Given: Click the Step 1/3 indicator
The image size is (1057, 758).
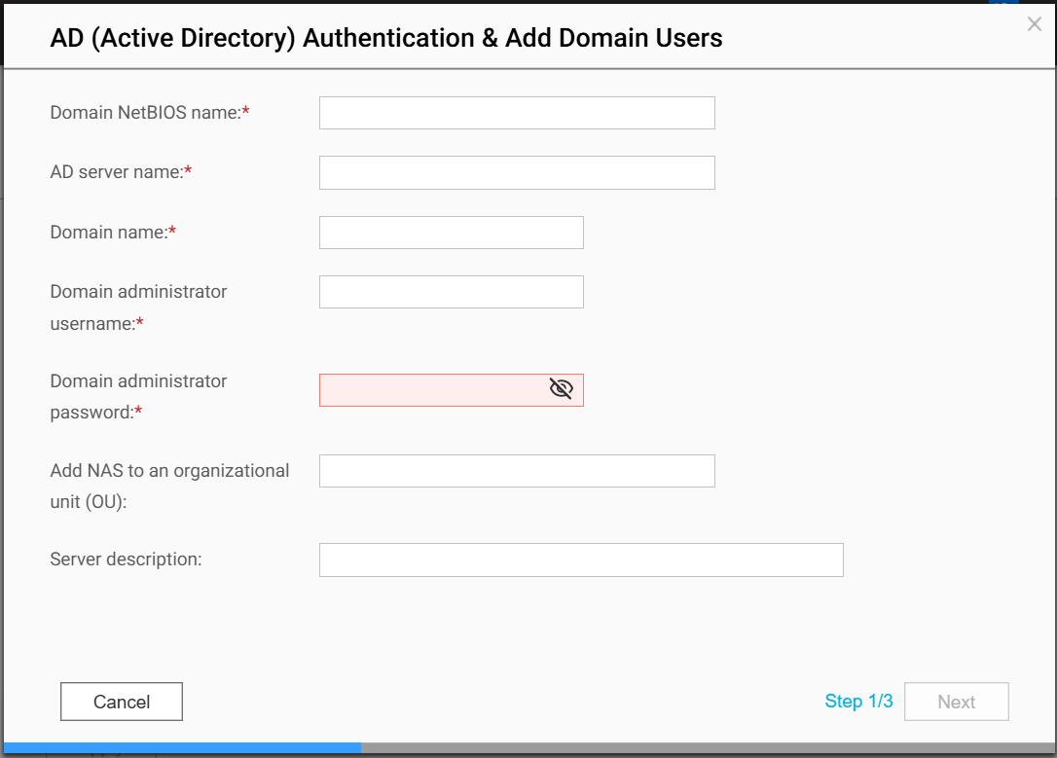Looking at the screenshot, I should point(858,702).
